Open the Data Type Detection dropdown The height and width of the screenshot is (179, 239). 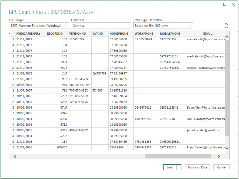click(x=163, y=25)
